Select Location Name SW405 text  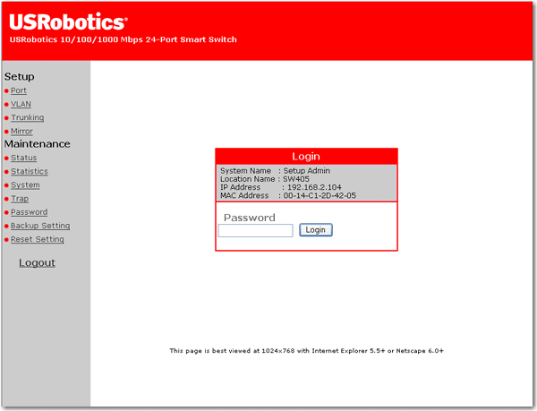pyautogui.click(x=265, y=179)
